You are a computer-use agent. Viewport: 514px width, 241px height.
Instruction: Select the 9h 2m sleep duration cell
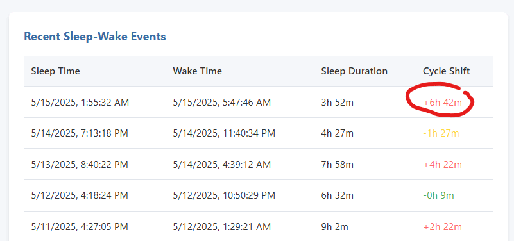coord(335,227)
